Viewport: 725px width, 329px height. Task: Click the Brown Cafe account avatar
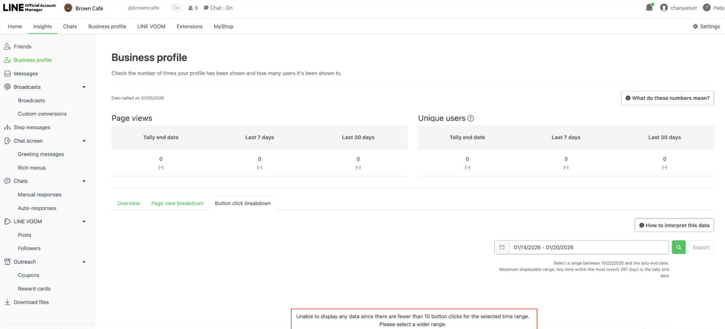(x=68, y=8)
